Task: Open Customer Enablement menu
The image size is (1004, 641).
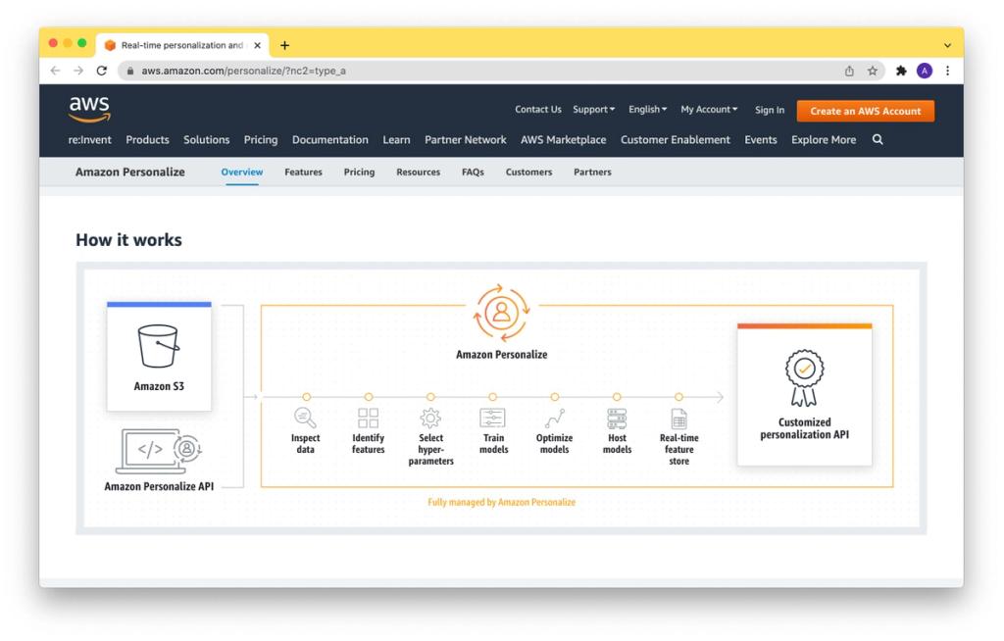Action: tap(675, 139)
